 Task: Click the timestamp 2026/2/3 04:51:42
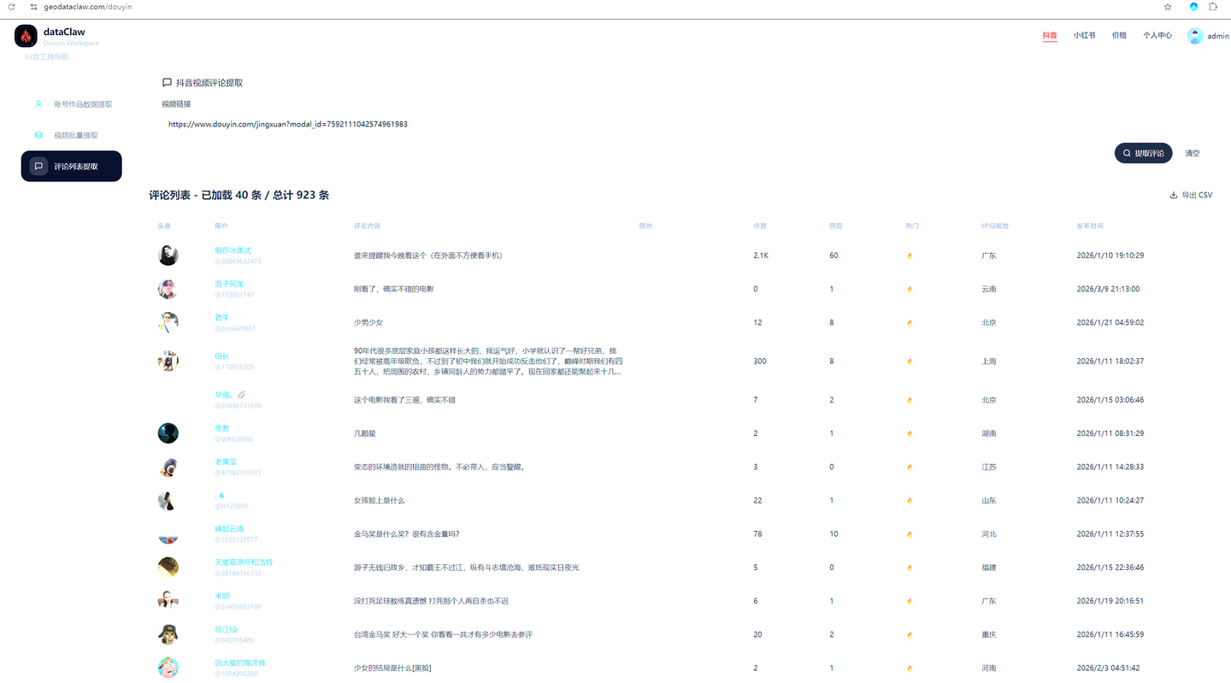pos(1109,668)
